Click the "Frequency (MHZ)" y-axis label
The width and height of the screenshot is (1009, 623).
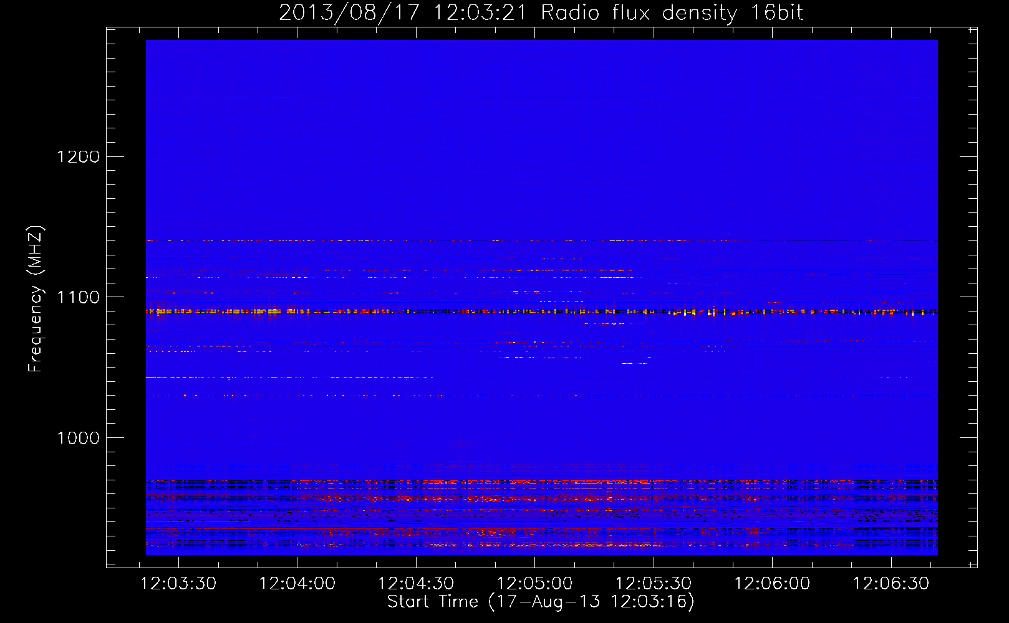[x=36, y=299]
